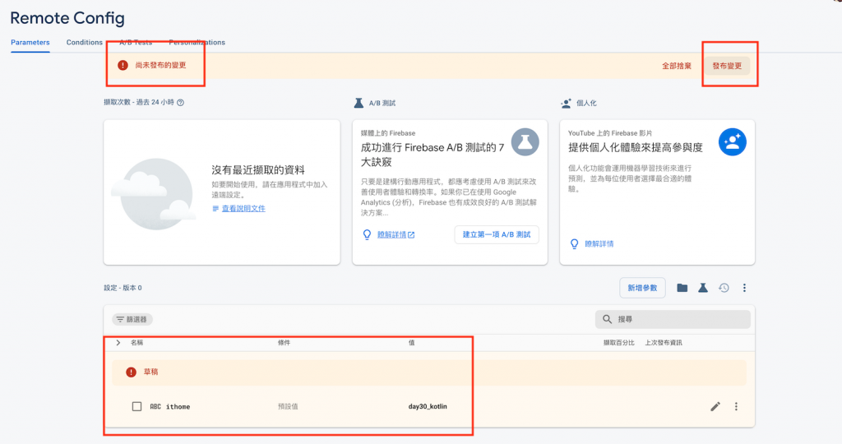The image size is (842, 444).
Task: Click the magnifier search icon
Action: (607, 320)
